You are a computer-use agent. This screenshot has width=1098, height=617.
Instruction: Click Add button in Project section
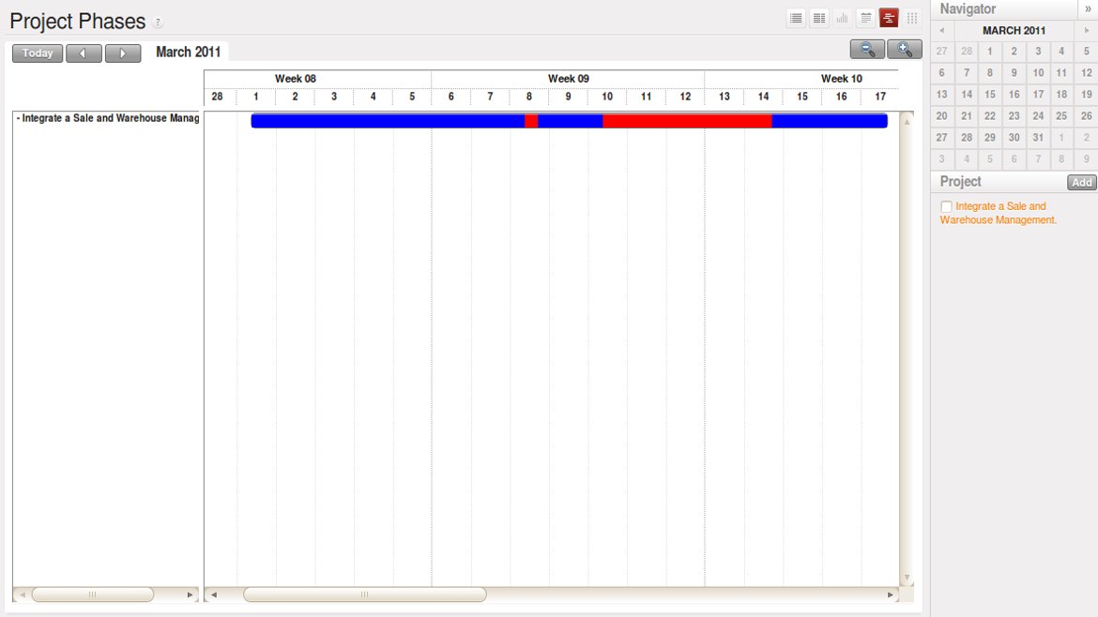click(1082, 183)
